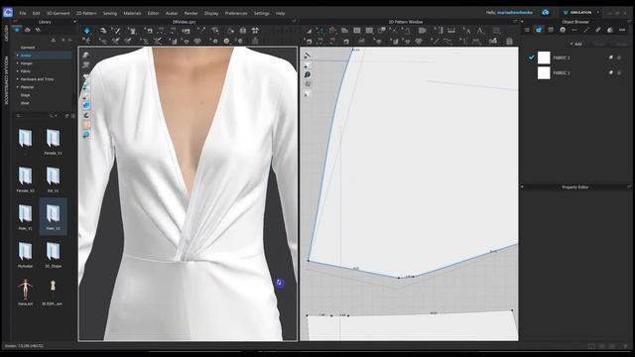
Task: Click the top garment display icon in 3D sidebar
Action: pos(86,56)
